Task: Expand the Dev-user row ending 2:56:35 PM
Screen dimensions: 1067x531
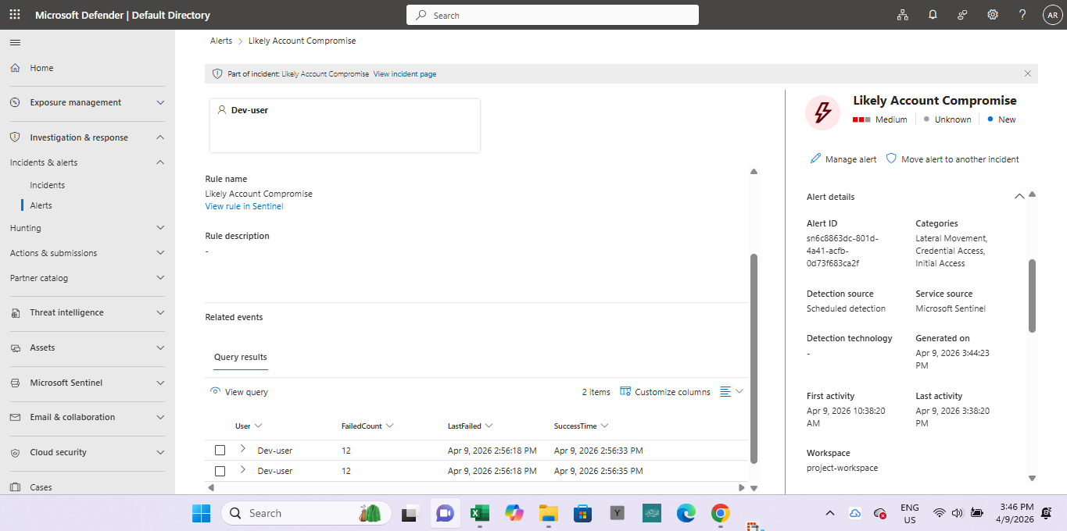Action: tap(243, 469)
